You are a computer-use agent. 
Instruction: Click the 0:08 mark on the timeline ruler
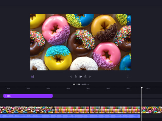pos(48,89)
